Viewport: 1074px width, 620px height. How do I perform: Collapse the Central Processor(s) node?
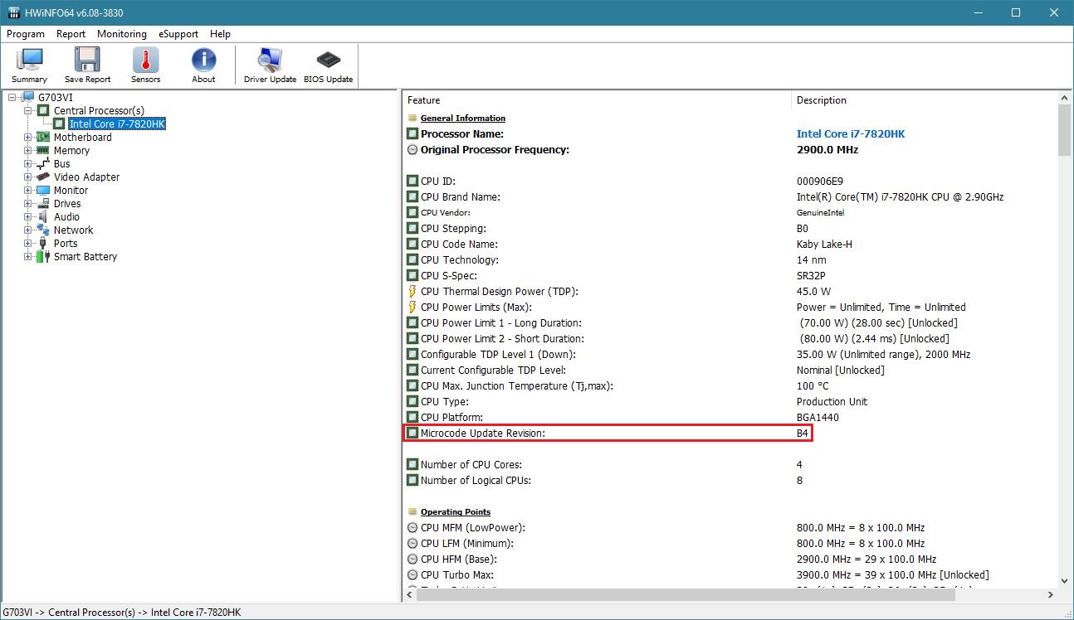[27, 110]
